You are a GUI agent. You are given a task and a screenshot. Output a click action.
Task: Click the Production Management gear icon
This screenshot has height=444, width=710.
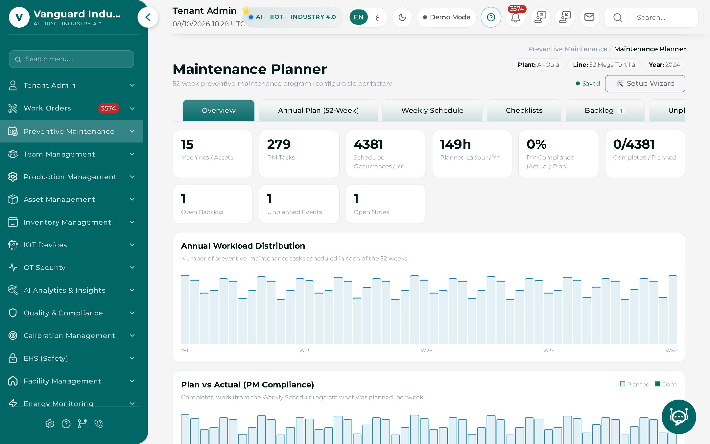(x=13, y=177)
